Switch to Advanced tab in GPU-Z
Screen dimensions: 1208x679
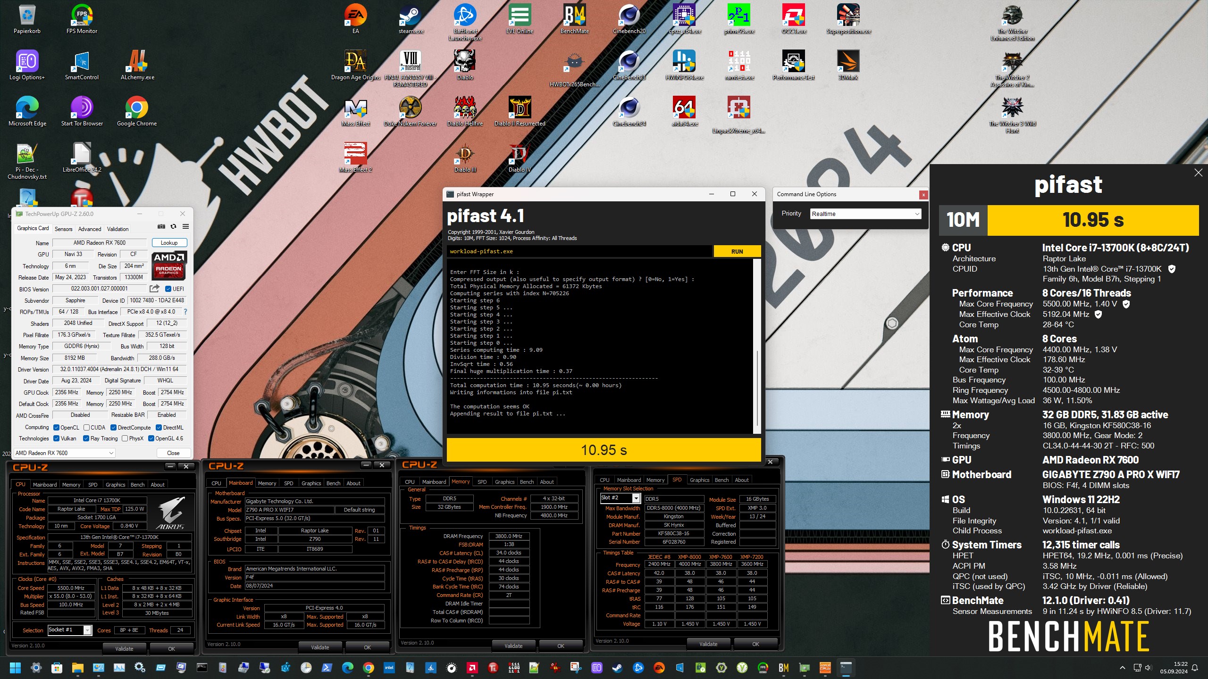[x=90, y=229]
